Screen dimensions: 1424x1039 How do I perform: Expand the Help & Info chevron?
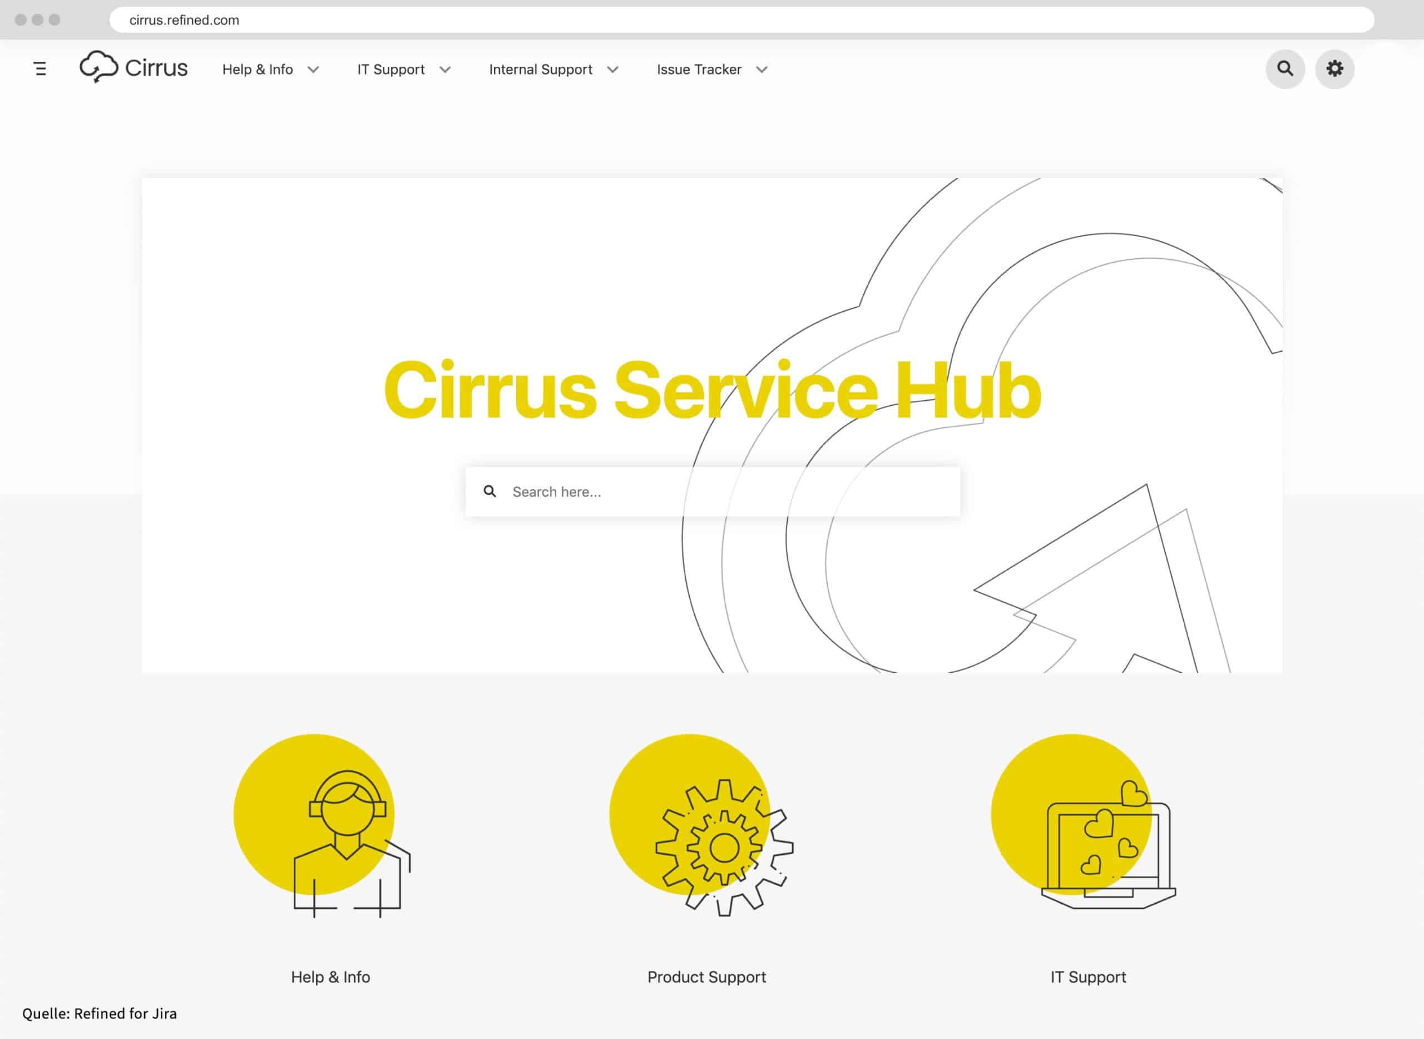pyautogui.click(x=313, y=70)
